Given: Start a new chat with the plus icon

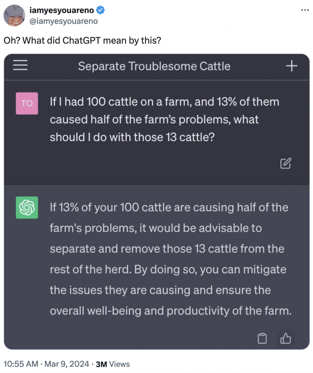Looking at the screenshot, I should pyautogui.click(x=292, y=66).
